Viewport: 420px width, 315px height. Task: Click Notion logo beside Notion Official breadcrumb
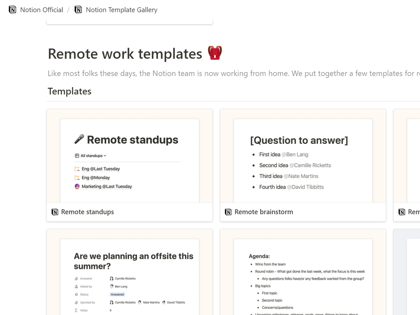(12, 10)
